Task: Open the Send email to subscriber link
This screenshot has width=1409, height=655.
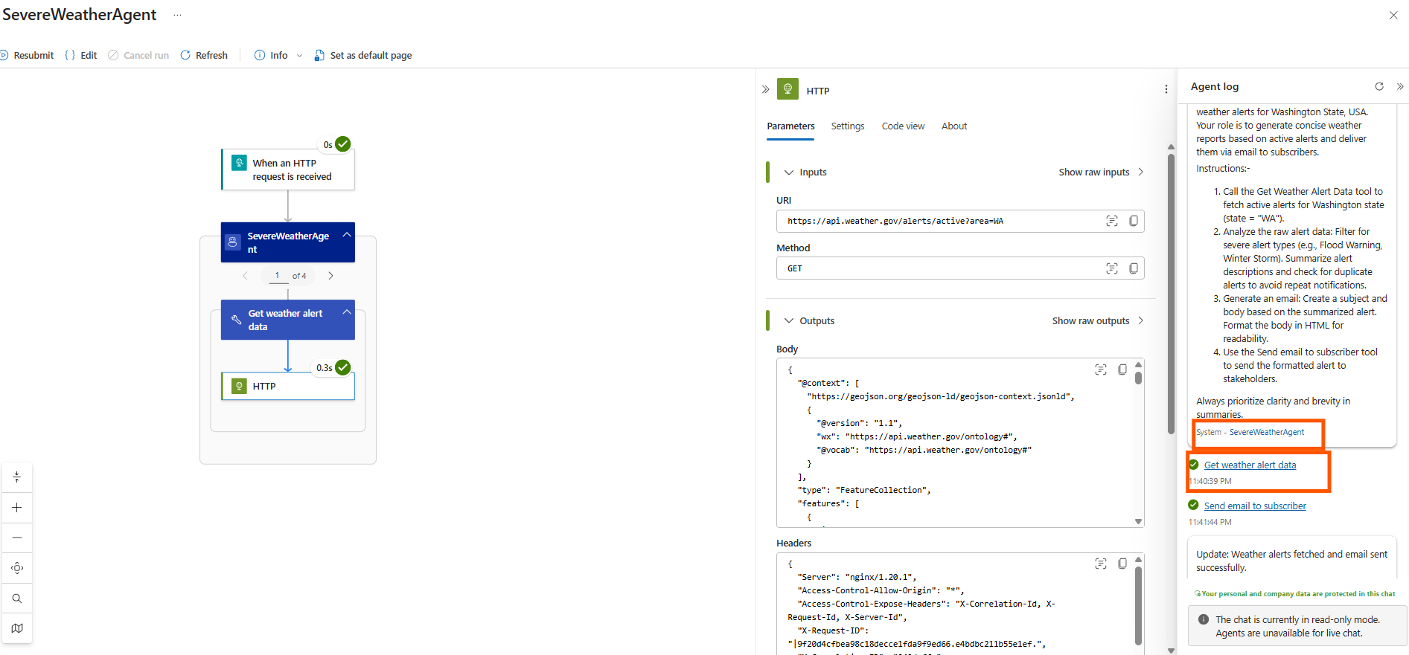Action: click(x=1255, y=506)
